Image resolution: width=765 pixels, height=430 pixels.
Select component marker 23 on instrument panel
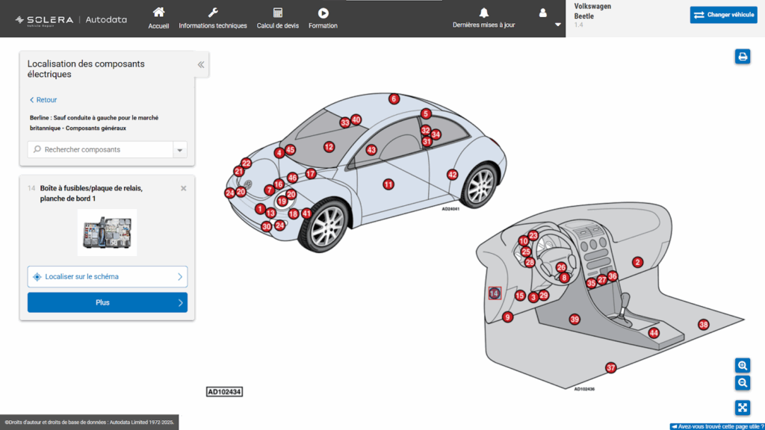click(533, 235)
